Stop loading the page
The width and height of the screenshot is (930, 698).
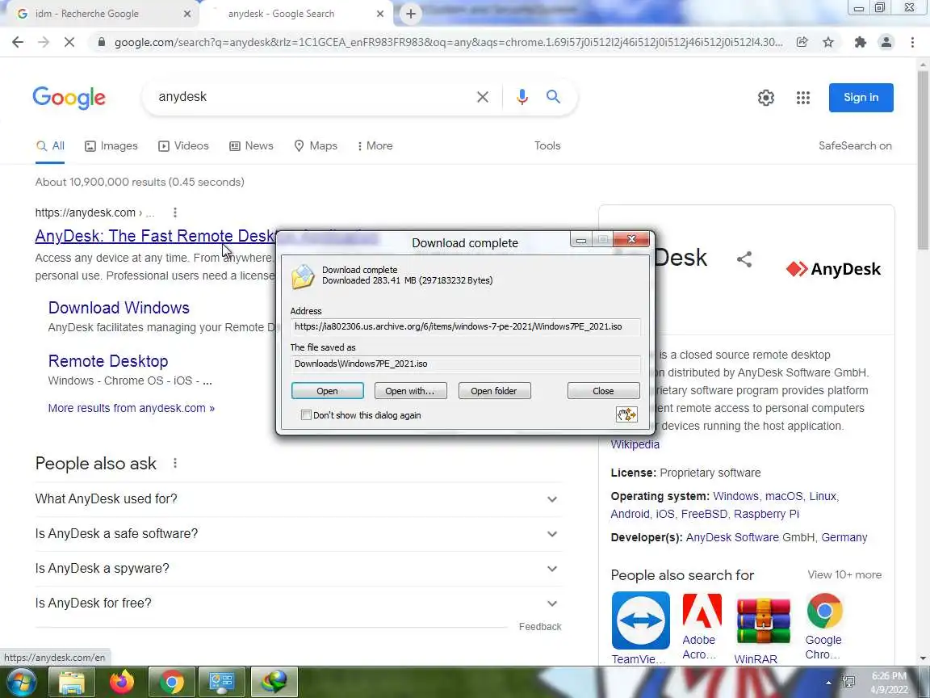click(x=69, y=42)
